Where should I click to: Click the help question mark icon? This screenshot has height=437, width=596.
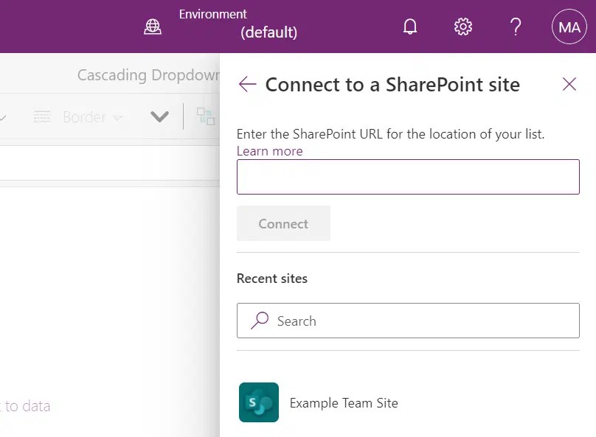click(516, 27)
